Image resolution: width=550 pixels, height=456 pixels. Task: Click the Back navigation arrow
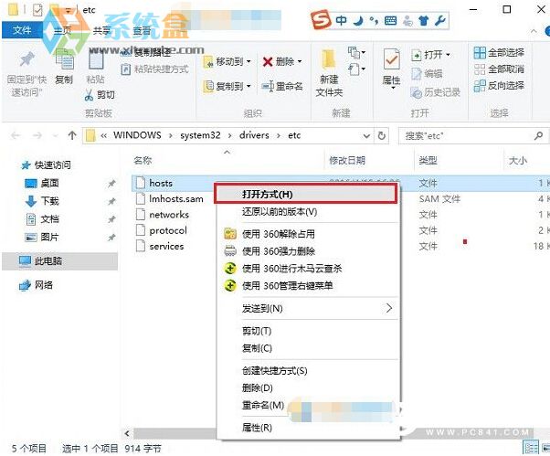(x=16, y=135)
